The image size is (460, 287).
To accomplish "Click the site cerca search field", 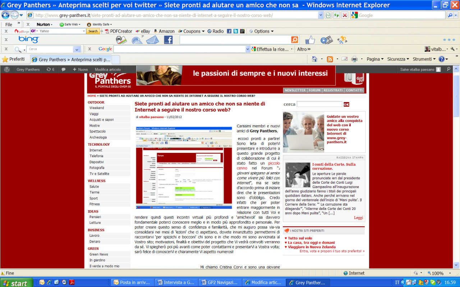I will (319, 104).
